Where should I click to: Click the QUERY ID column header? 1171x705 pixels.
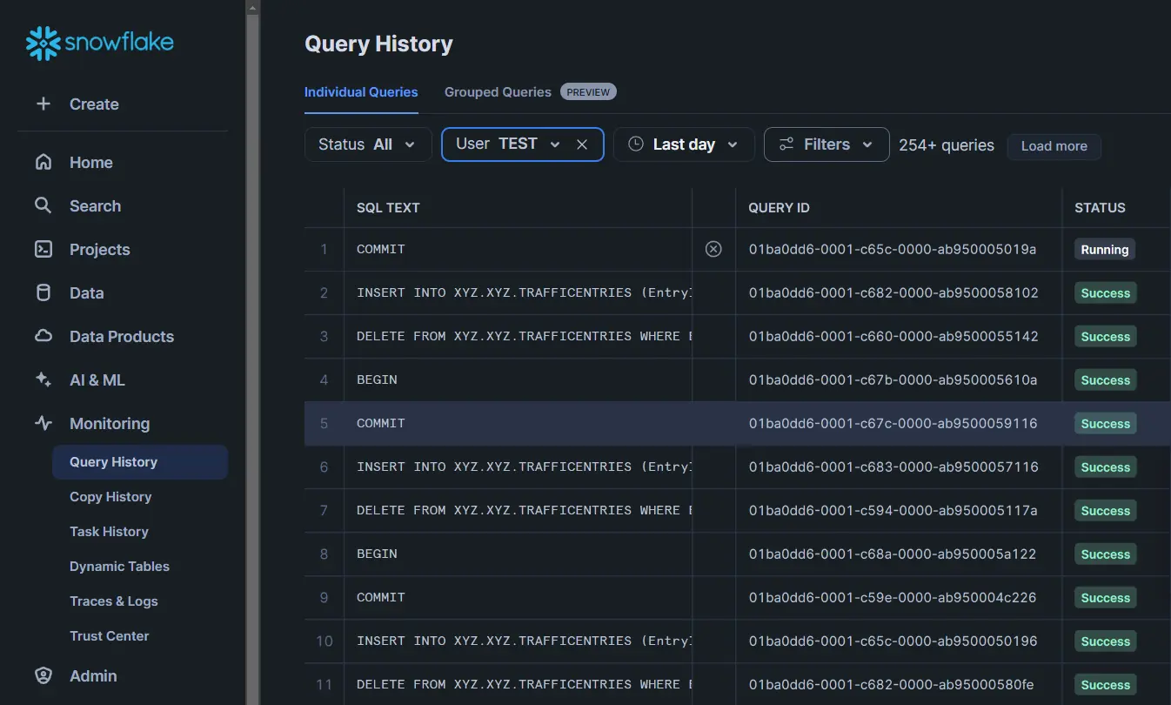779,207
